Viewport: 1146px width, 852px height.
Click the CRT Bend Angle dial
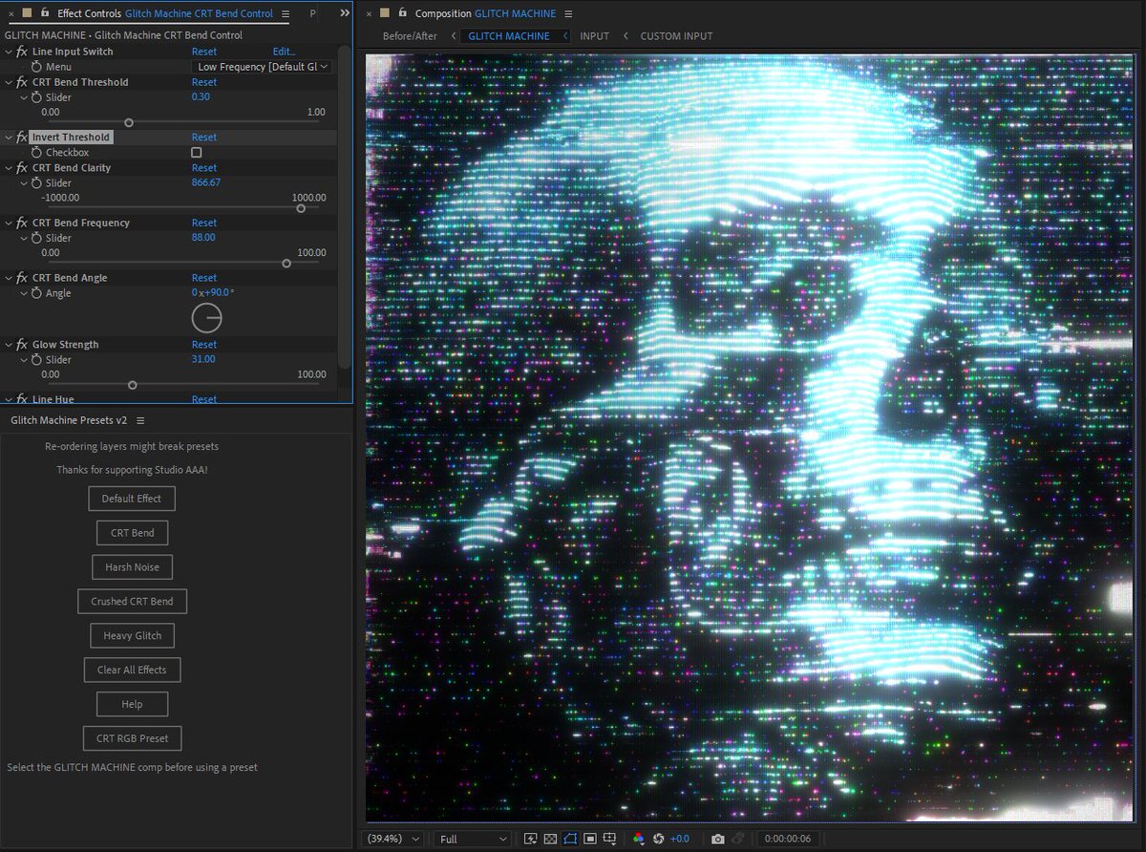(206, 318)
